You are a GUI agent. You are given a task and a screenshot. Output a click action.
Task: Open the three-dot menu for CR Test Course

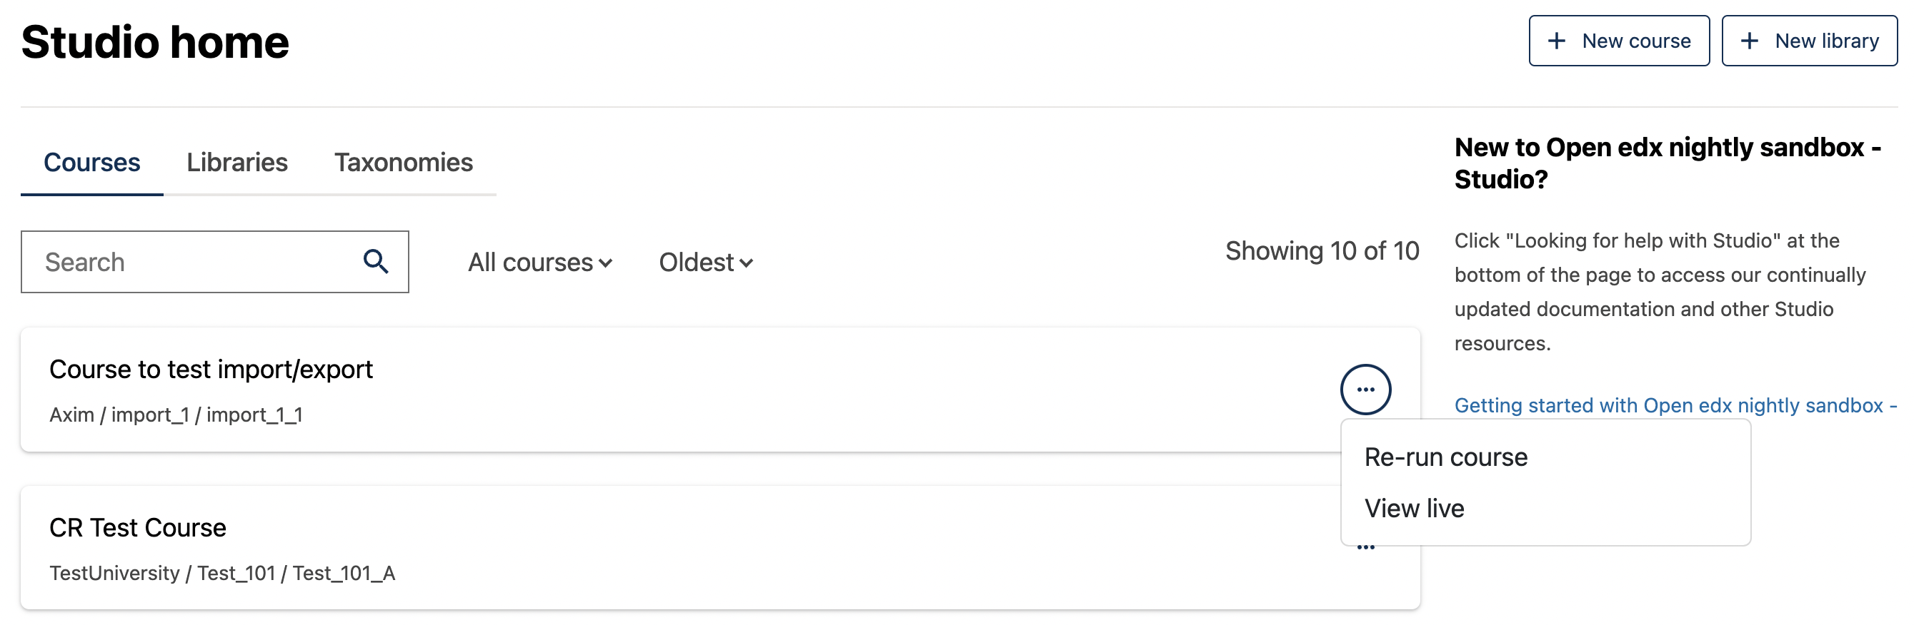(1365, 549)
